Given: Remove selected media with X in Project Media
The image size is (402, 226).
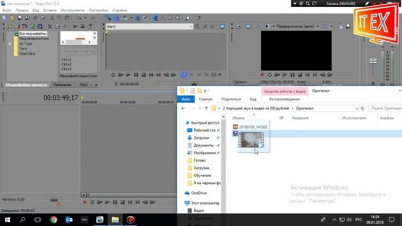Looking at the screenshot, I should (x=50, y=26).
